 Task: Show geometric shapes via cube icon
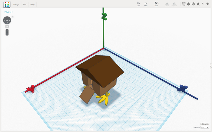click(188, 4)
